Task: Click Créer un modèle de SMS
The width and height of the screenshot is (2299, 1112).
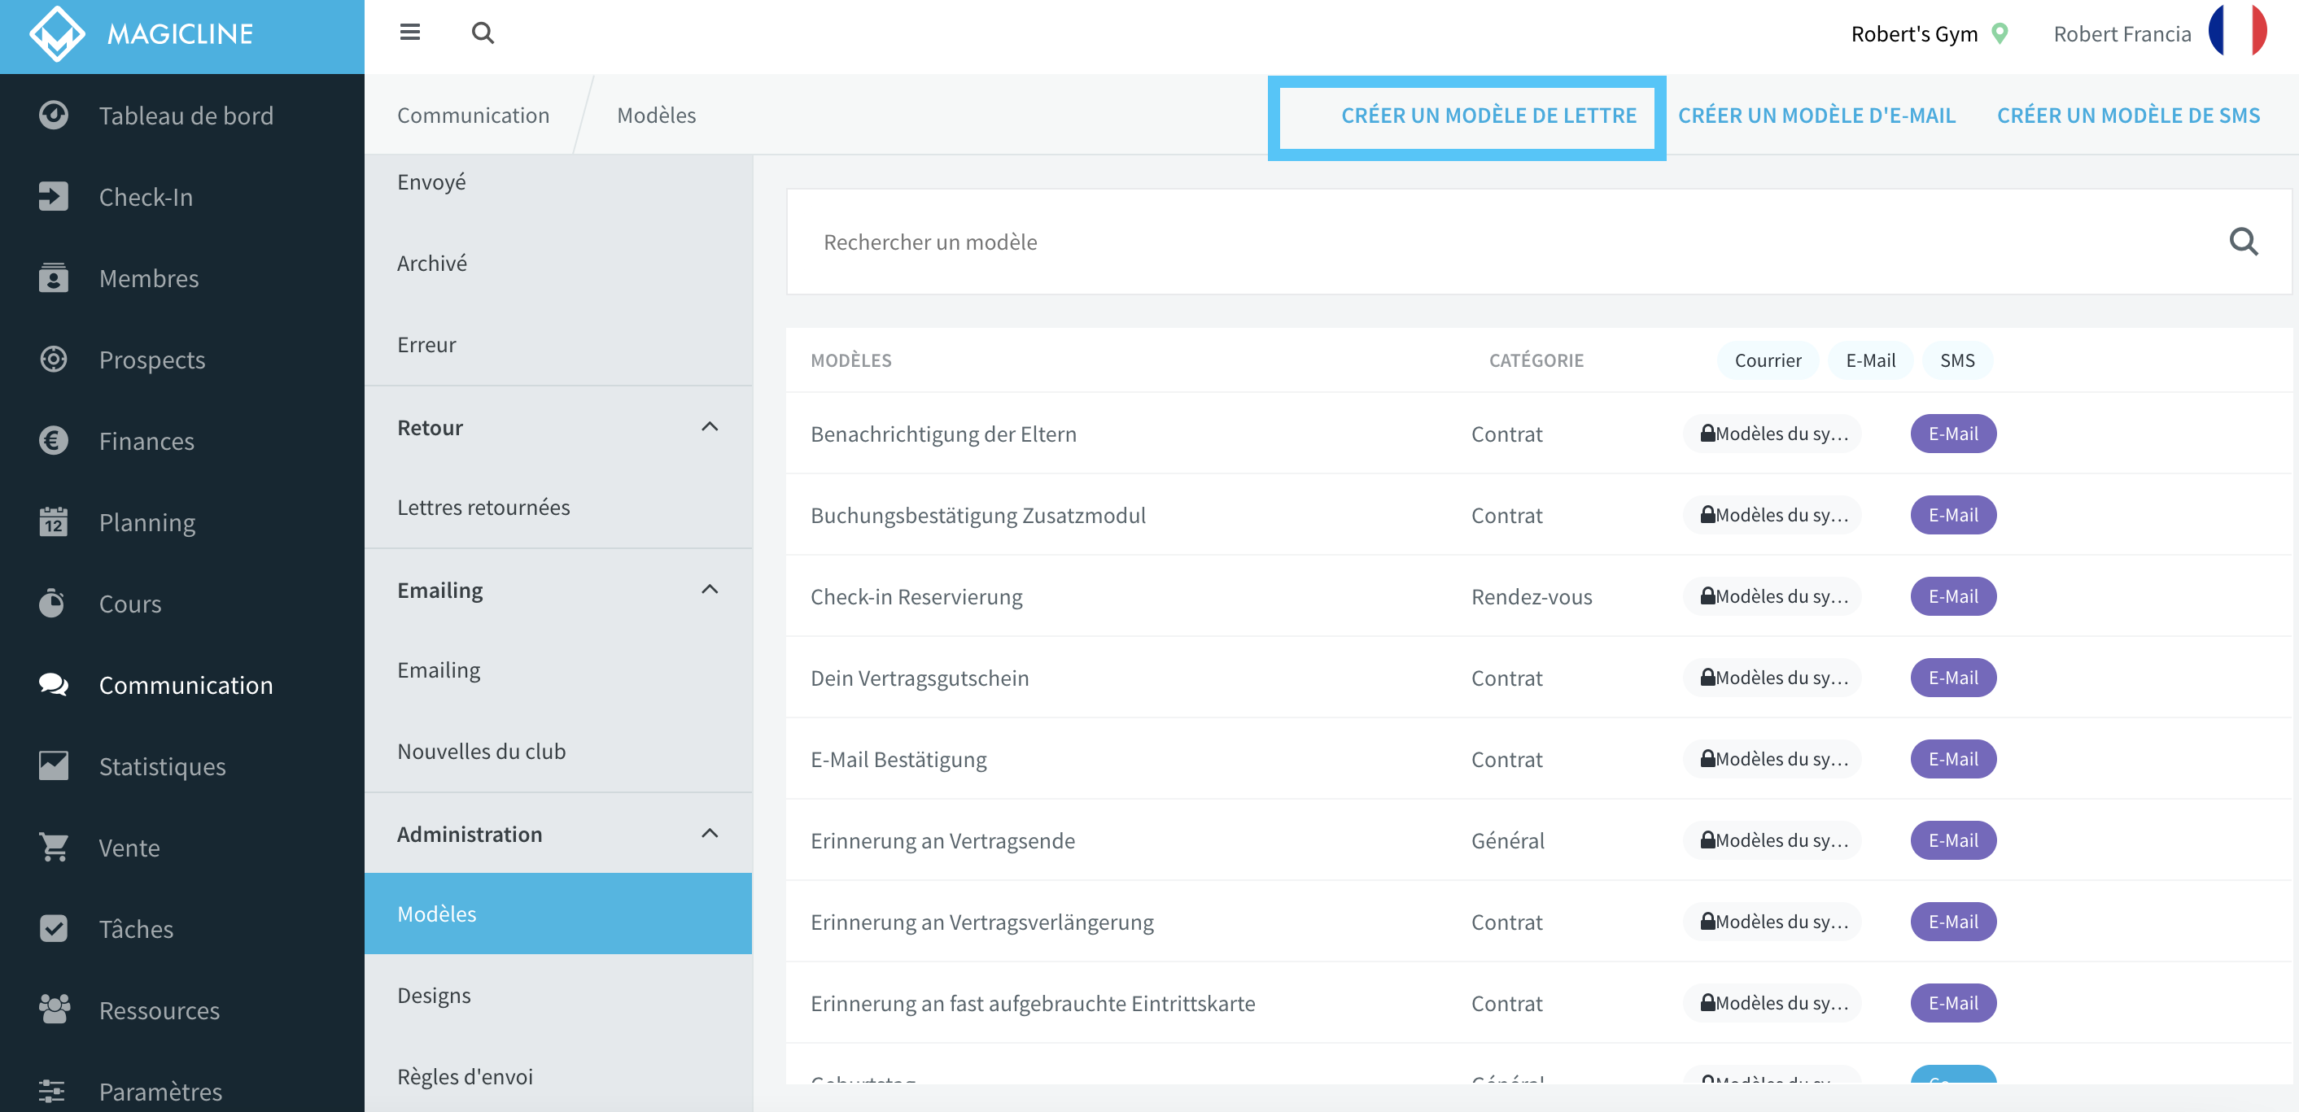Action: click(x=2127, y=115)
